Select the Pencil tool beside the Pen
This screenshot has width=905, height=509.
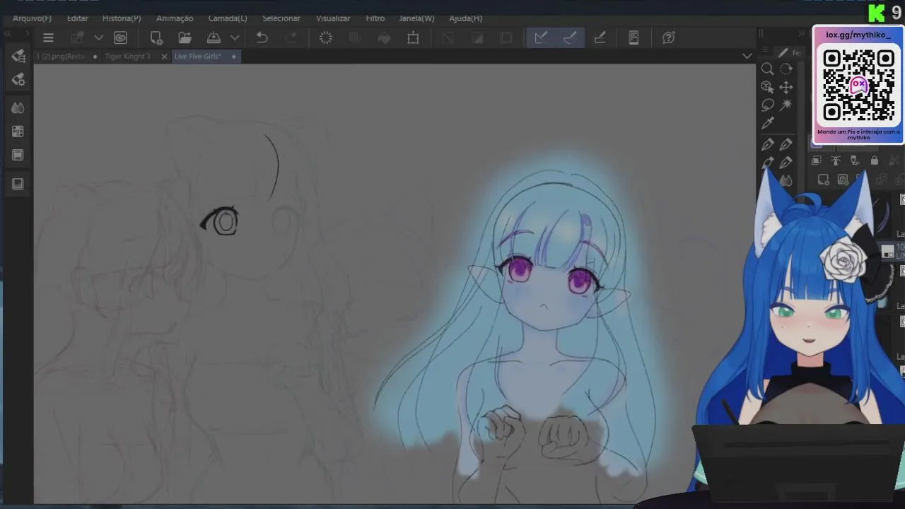coord(786,145)
